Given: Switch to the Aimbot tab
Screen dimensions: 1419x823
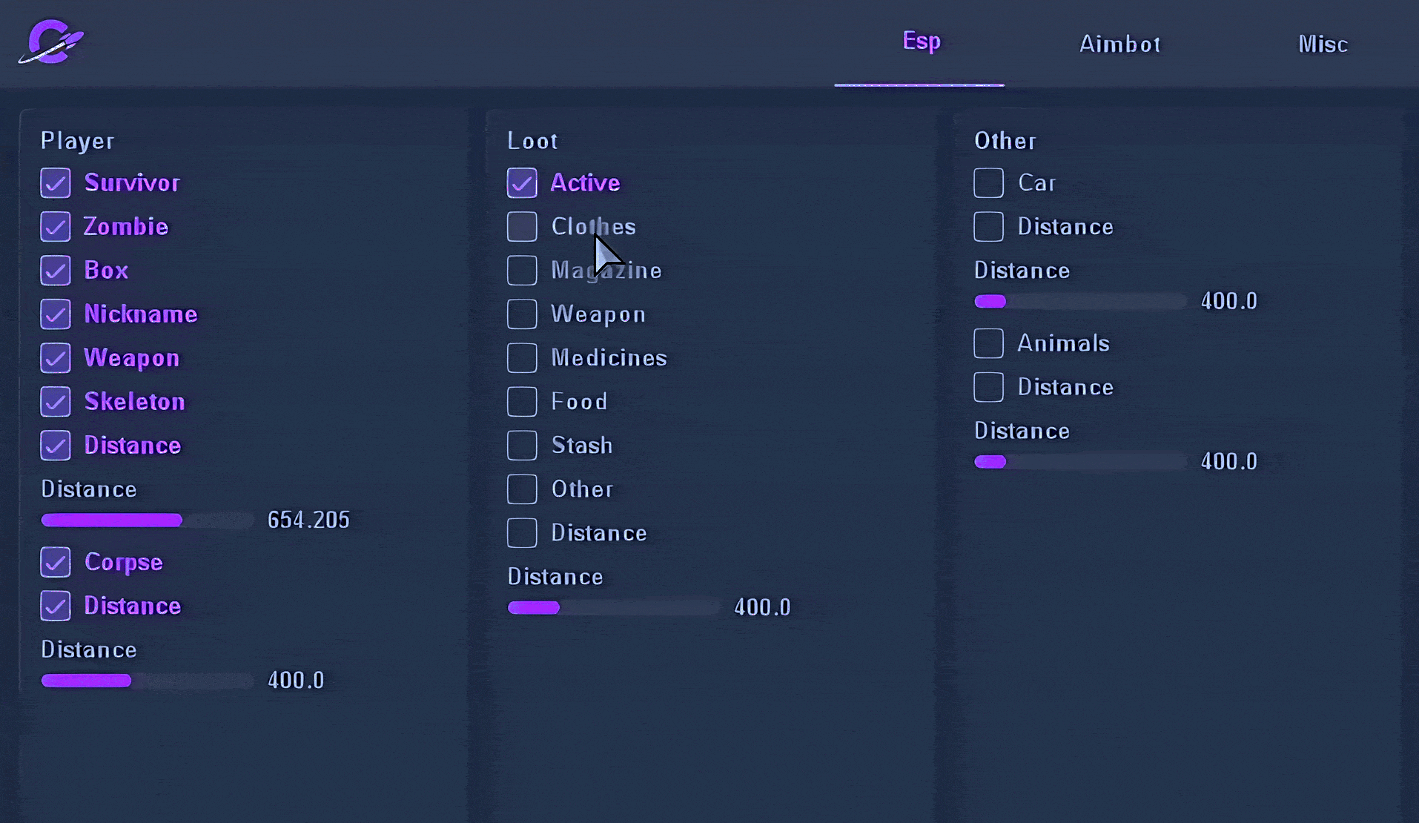Looking at the screenshot, I should point(1119,44).
